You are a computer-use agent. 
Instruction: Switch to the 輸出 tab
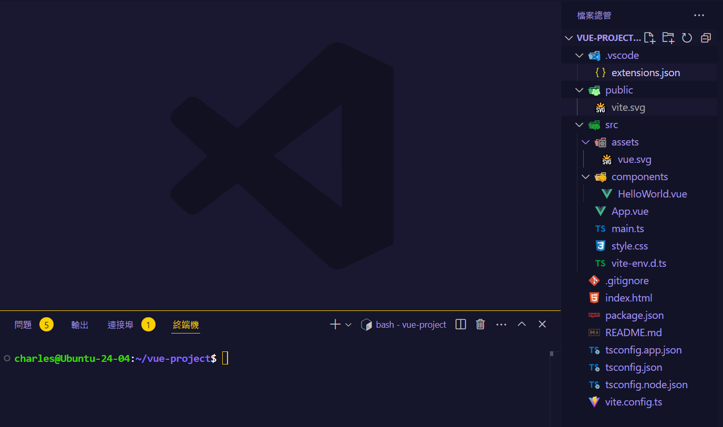(x=79, y=325)
